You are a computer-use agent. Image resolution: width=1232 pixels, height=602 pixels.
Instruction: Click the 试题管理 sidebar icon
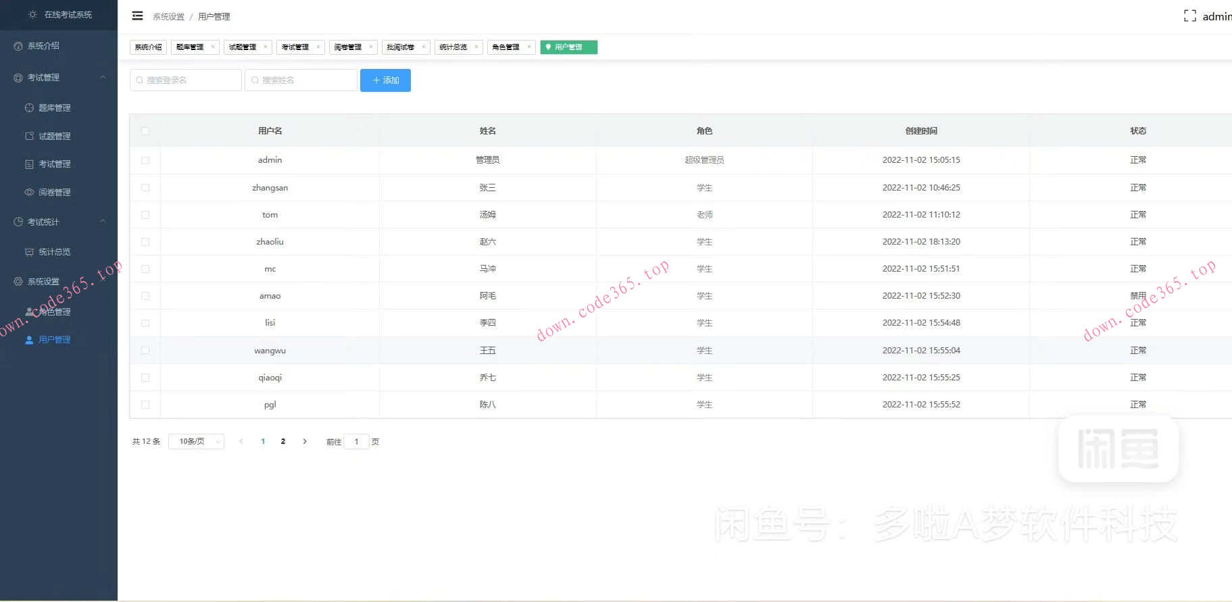pyautogui.click(x=30, y=136)
